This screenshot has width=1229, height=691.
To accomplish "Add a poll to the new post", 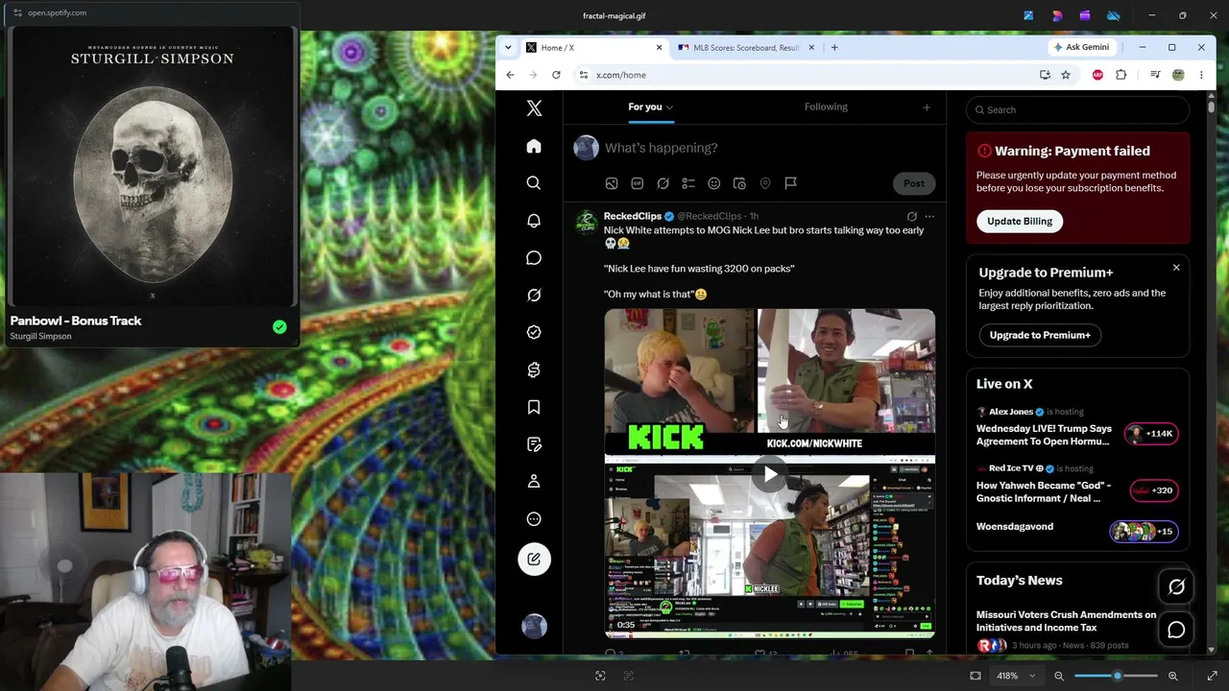I will click(x=688, y=183).
